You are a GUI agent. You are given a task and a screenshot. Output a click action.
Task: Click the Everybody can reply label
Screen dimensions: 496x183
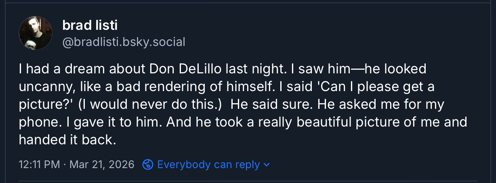coord(208,164)
